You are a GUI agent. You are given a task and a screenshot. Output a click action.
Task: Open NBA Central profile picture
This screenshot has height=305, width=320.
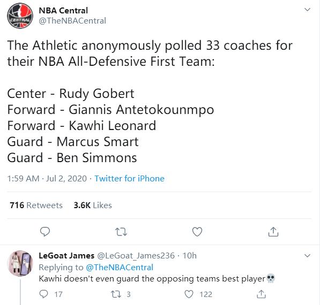tap(20, 16)
